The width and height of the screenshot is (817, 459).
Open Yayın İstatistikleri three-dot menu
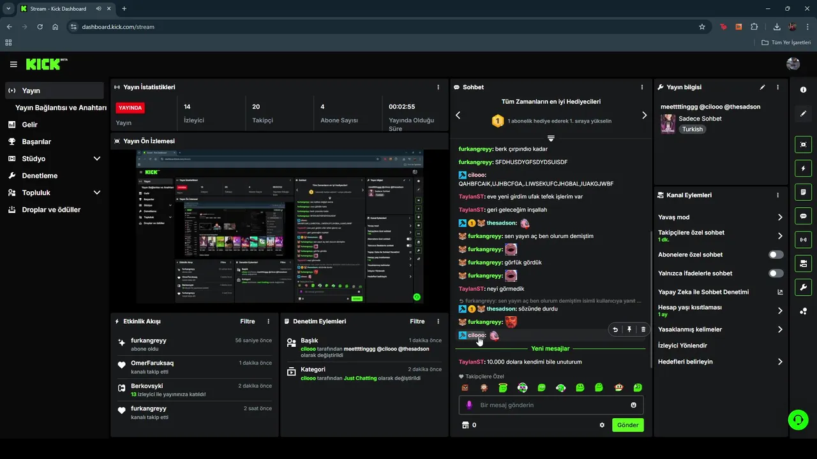[438, 87]
